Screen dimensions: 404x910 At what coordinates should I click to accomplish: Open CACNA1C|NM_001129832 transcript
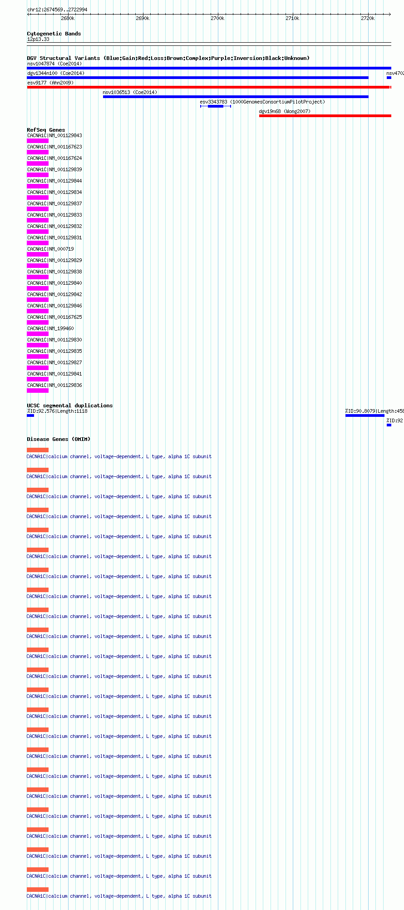coord(54,226)
